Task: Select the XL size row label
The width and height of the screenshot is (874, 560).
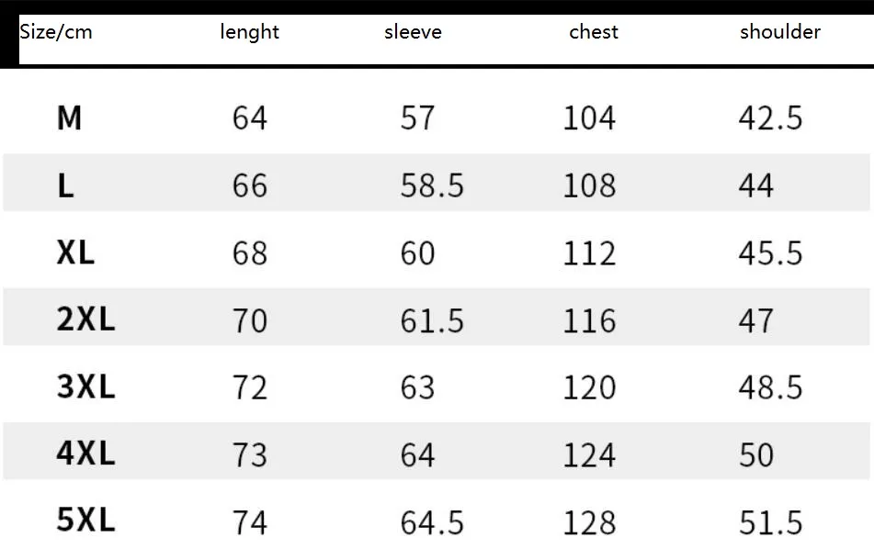Action: click(75, 252)
